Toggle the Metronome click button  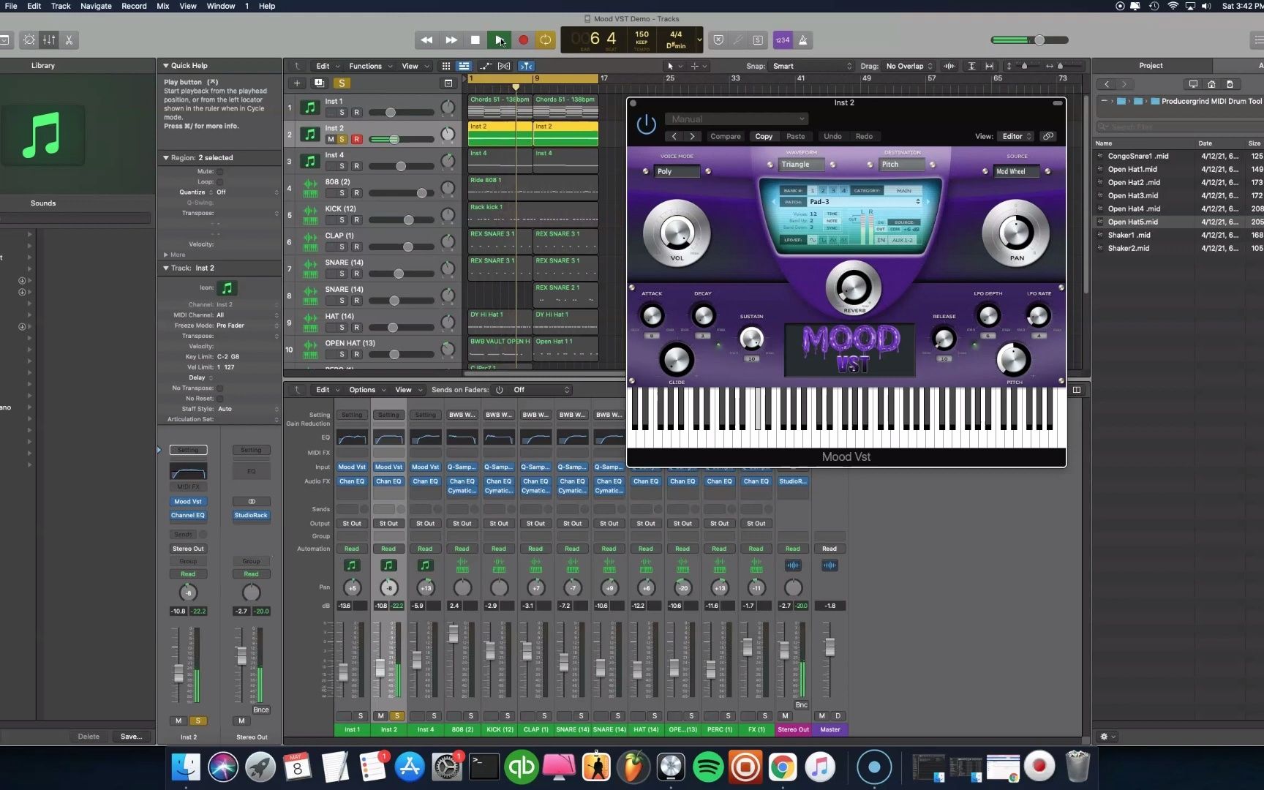pyautogui.click(x=803, y=40)
